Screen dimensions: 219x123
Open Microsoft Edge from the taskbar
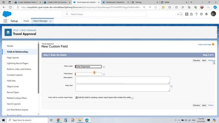coord(87,120)
